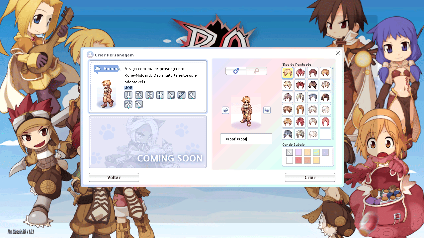Rotate the character preview right

[267, 110]
